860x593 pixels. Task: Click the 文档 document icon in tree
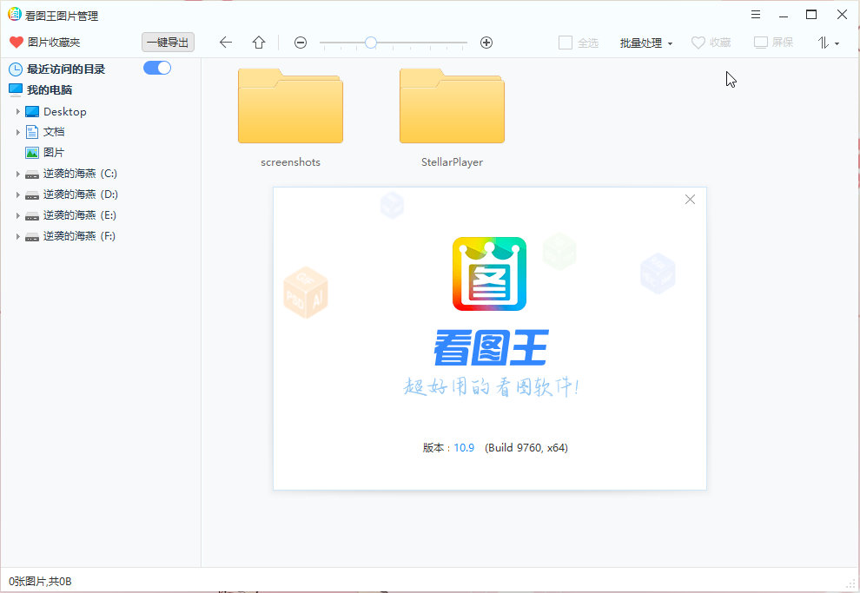(32, 131)
